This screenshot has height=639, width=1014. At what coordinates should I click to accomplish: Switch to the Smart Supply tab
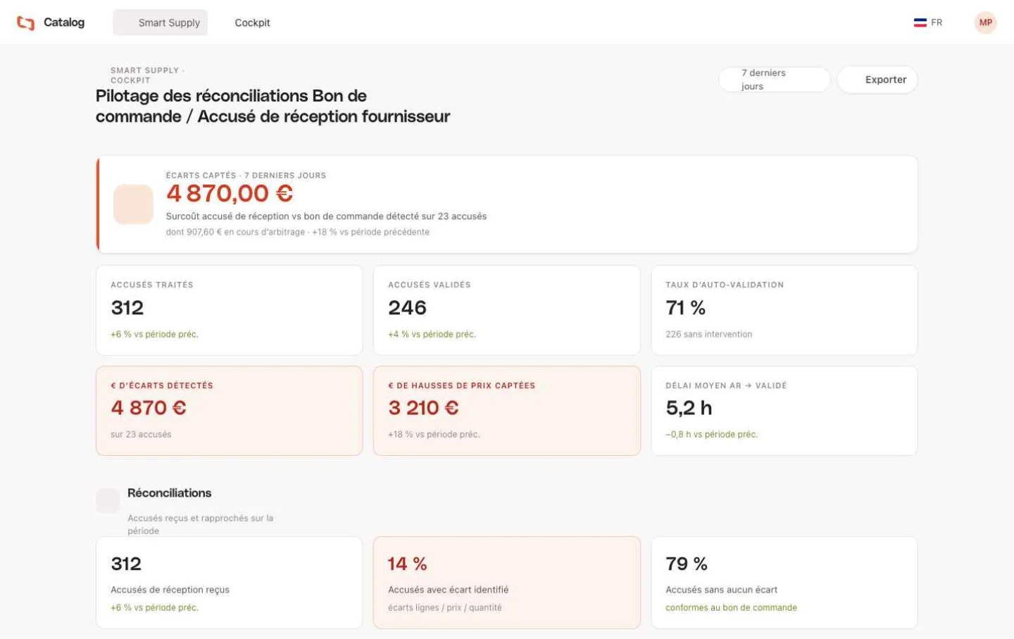[x=161, y=23]
